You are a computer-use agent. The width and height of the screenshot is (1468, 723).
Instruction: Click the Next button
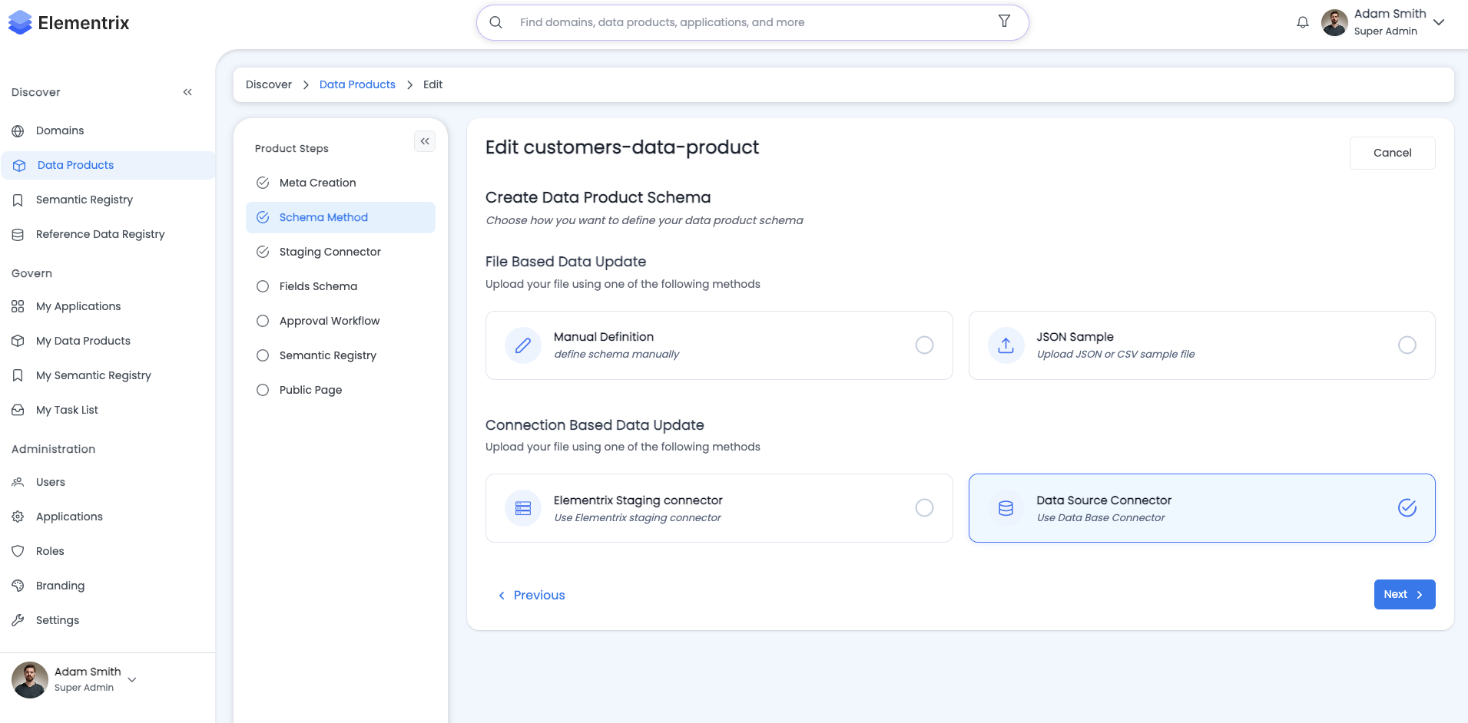point(1403,594)
